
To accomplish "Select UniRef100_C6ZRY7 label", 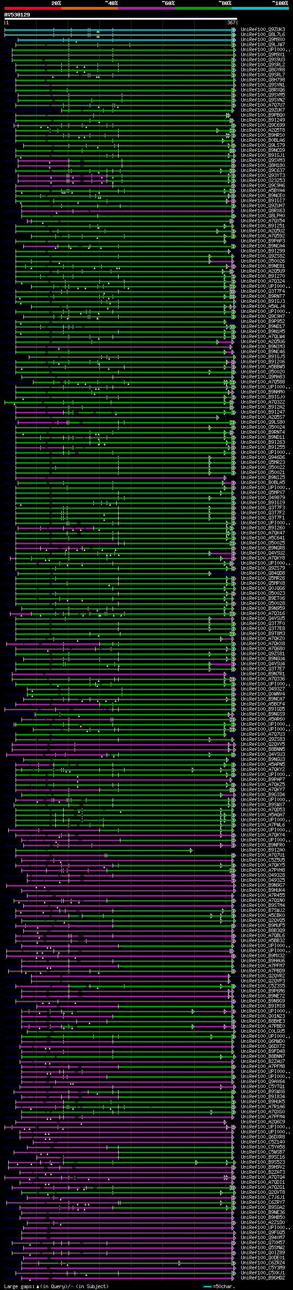I will (263, 1202).
